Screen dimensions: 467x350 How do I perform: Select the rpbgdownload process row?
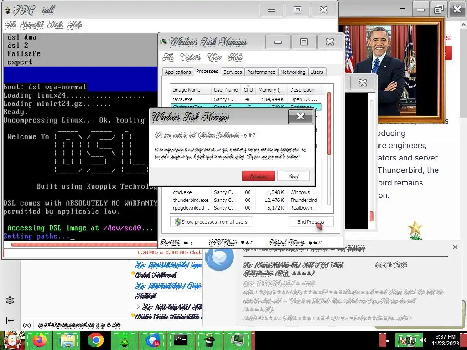246,208
